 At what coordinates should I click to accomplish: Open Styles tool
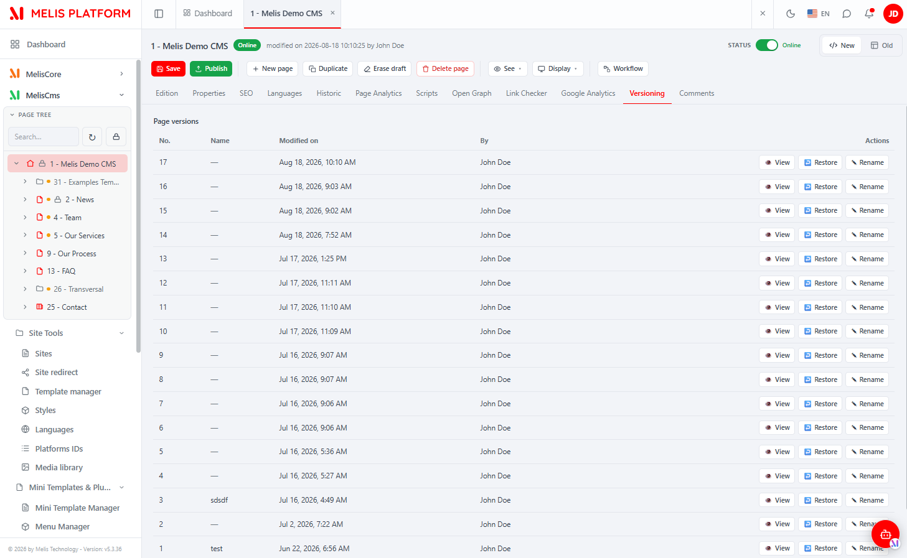point(45,410)
